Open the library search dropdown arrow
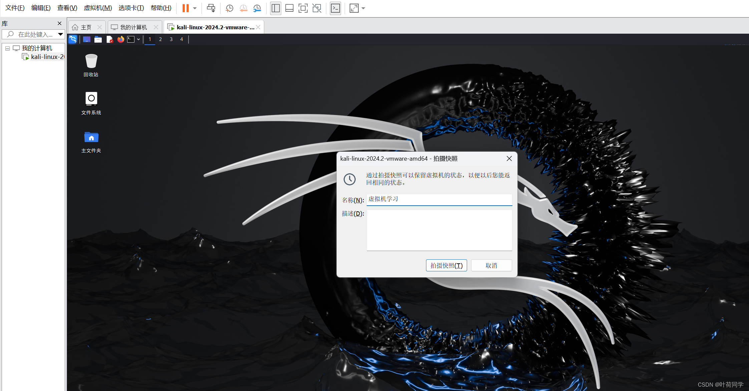The width and height of the screenshot is (749, 391). point(60,34)
